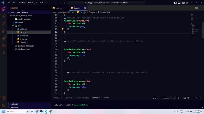The width and height of the screenshot is (204, 114).
Task: Open terminal panel more actions
Action: 193,98
